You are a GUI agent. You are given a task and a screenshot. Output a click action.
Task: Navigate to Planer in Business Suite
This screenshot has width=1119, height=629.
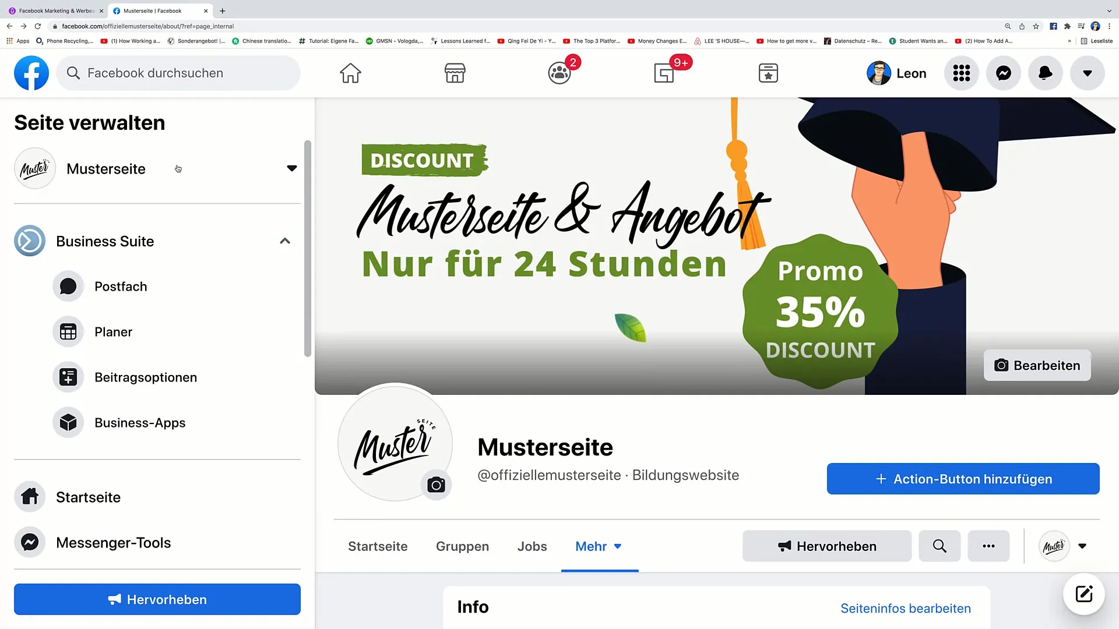114,332
